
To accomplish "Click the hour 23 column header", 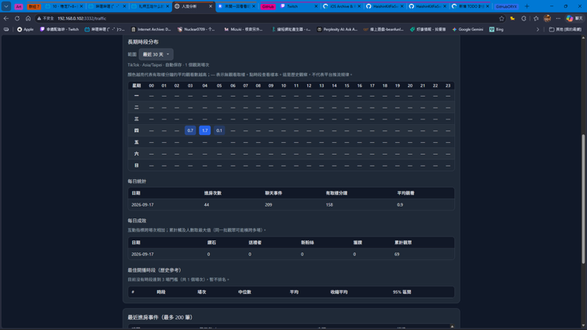I will [x=448, y=86].
